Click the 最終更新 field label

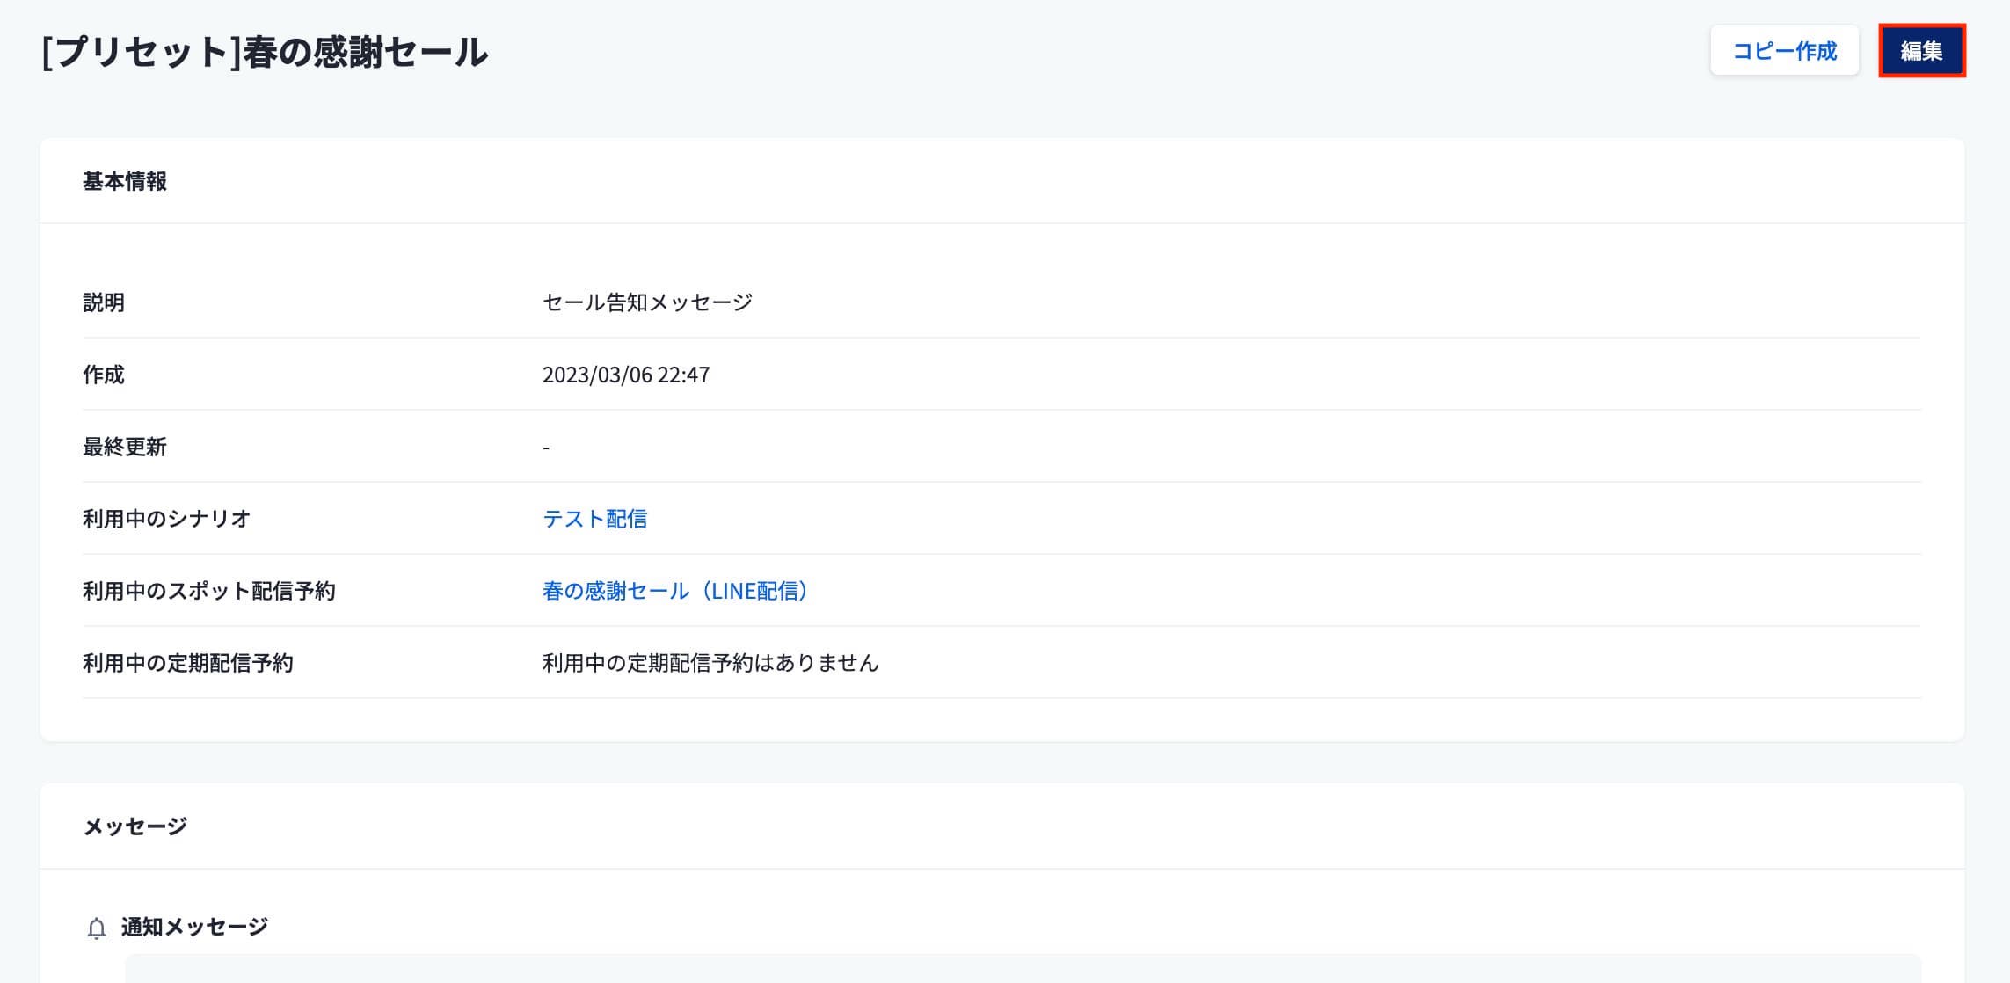125,447
